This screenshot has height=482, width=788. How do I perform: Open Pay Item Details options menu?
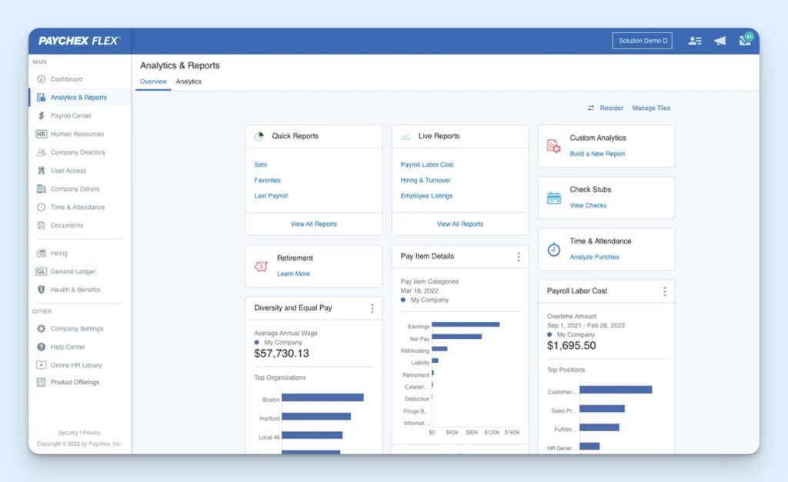(x=519, y=257)
